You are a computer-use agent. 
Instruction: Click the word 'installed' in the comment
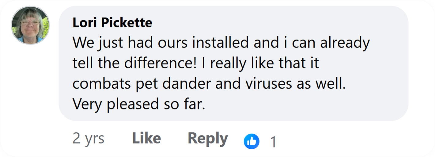(x=221, y=43)
